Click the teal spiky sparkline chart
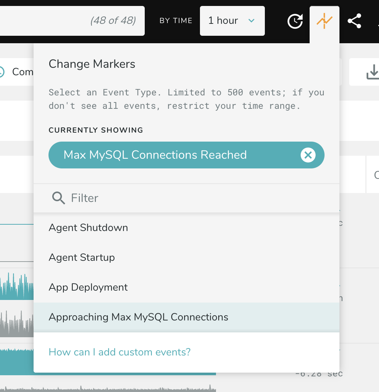 coord(17,288)
